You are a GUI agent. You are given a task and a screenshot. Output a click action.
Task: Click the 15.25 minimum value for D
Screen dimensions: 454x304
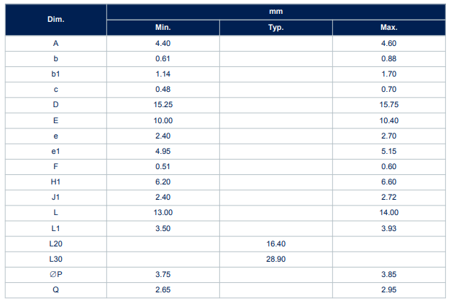163,104
